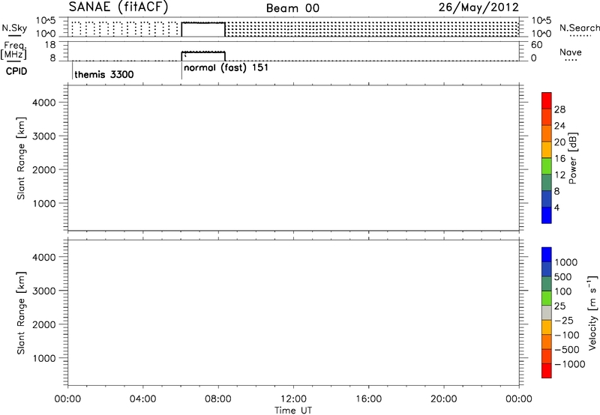Click the -1000 label on Velocity colorbar
The height and width of the screenshot is (415, 600).
coord(569,364)
